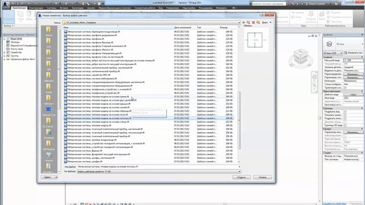
Task: Expand Семейства node in project browser
Action: 5,52
